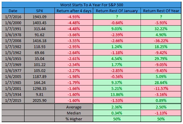The image size is (183, 124).
Task: Select the 32.22% rest of year cell
Action: 161,29
